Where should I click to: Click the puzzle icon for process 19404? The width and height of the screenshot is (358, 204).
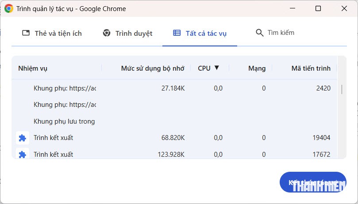pos(23,138)
